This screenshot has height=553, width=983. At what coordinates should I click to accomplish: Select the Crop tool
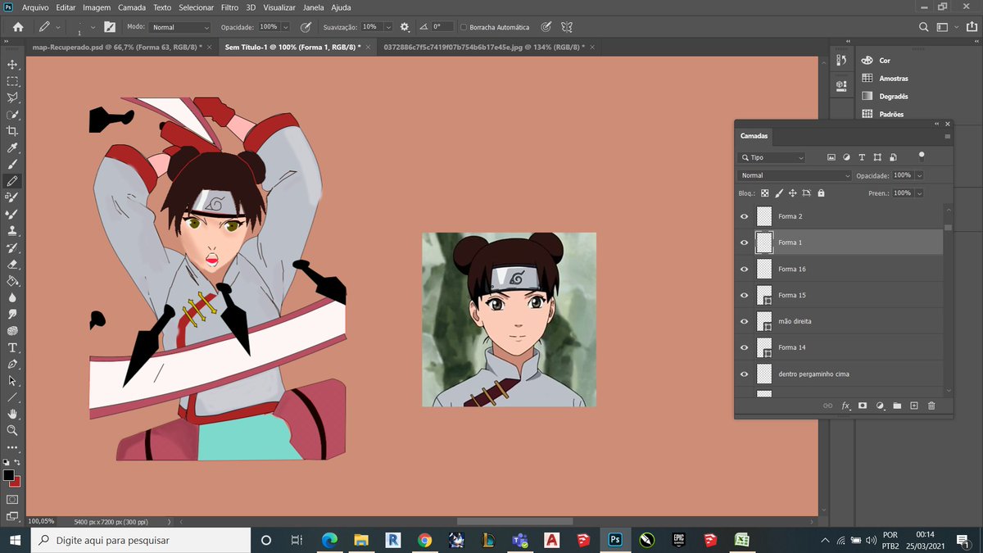click(x=12, y=131)
